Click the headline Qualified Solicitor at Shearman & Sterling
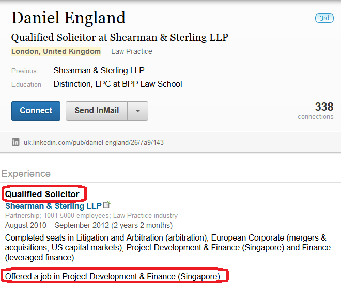The width and height of the screenshot is (341, 283). click(120, 37)
